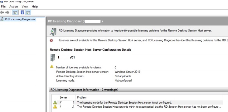228x112 pixels.
Task: Click the magnifier diagnoser info icon
Action: 53,32
